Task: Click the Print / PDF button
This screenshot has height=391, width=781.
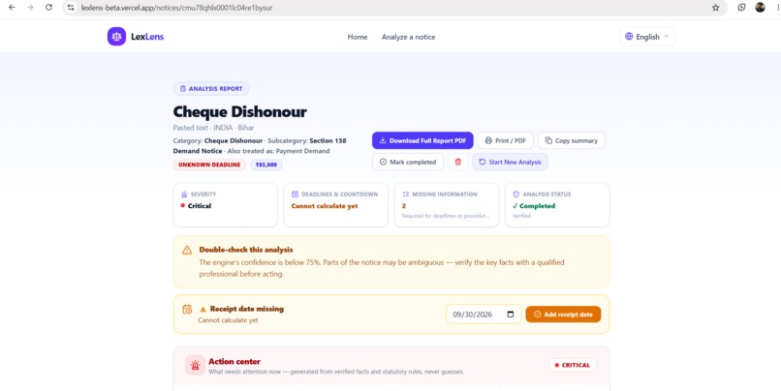Action: point(506,140)
